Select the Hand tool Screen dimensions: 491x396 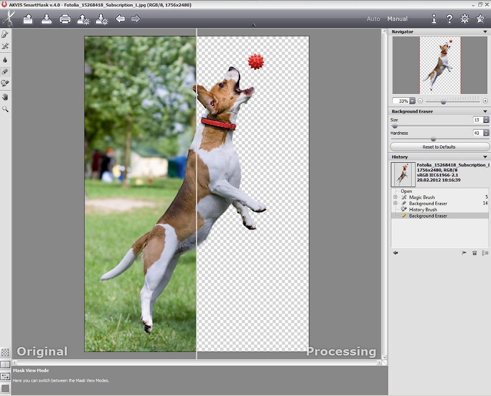coord(5,97)
